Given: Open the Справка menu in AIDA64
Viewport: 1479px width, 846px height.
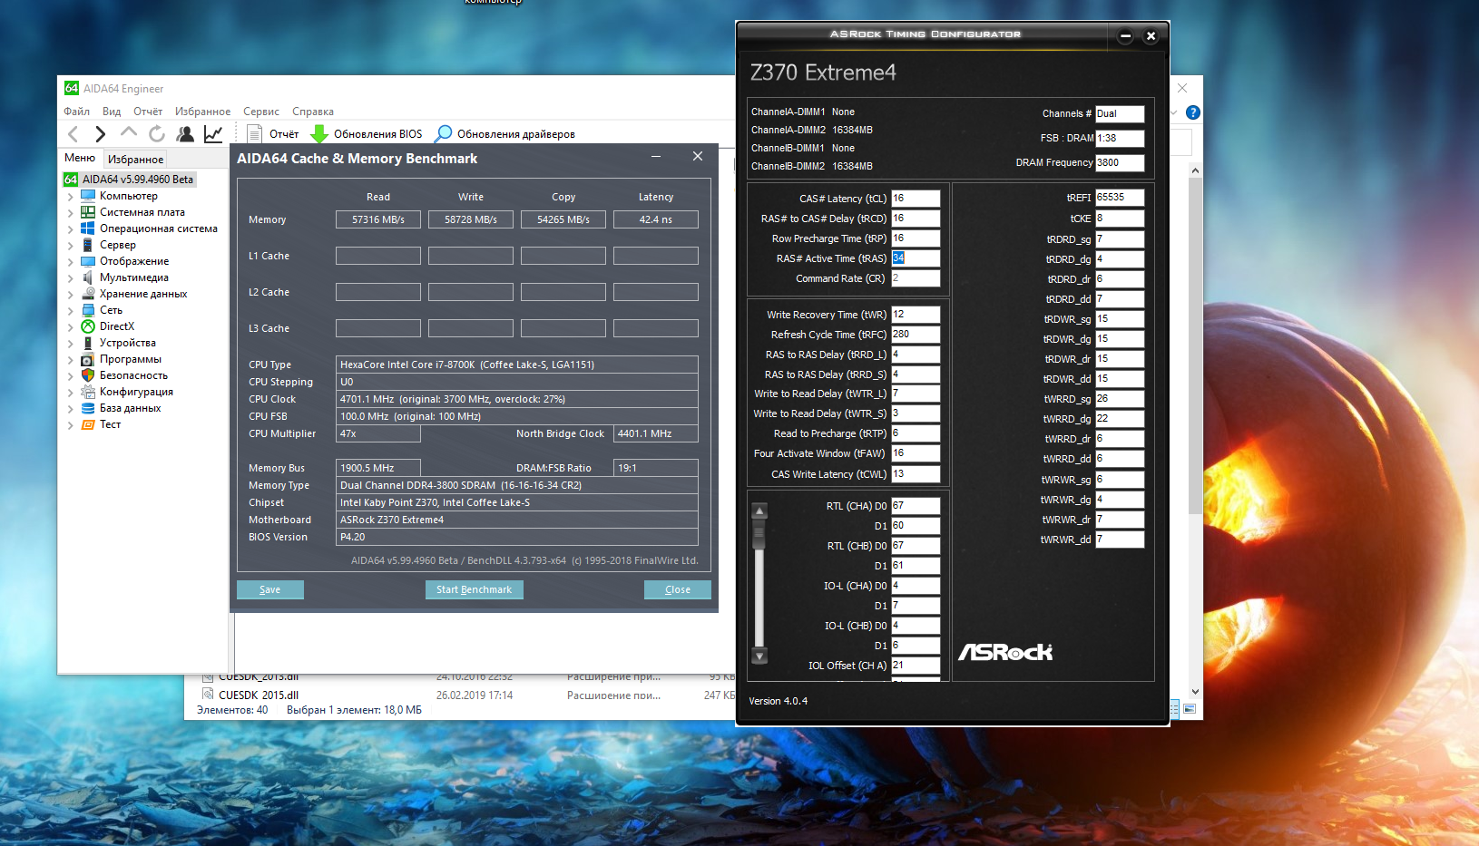Looking at the screenshot, I should click(x=313, y=112).
